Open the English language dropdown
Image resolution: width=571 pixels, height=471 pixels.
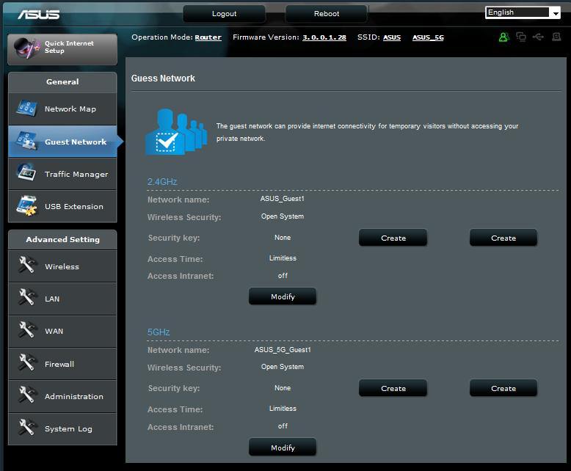coord(523,12)
